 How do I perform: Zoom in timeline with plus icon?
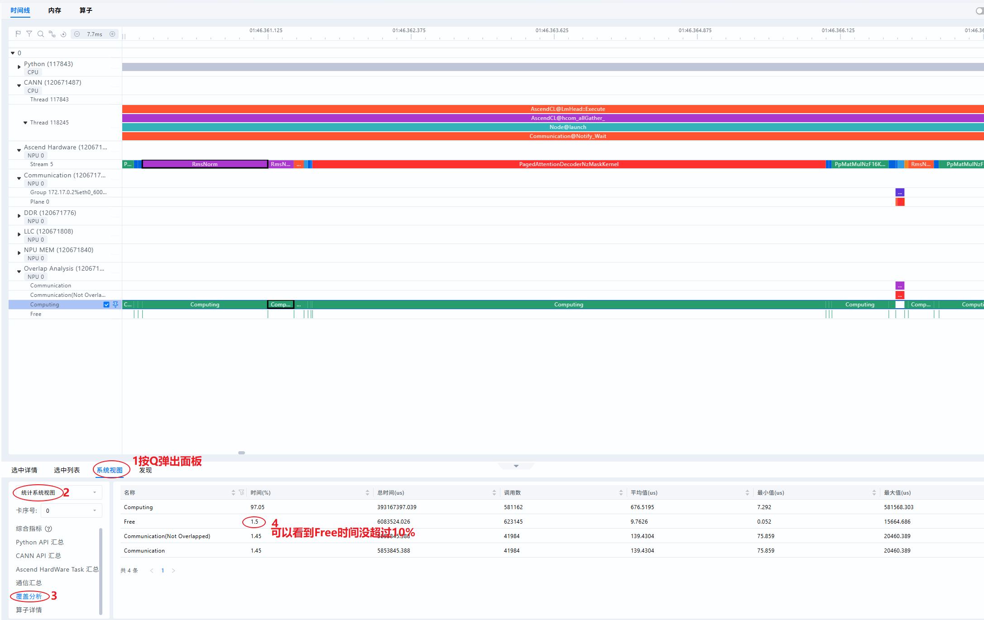click(112, 34)
